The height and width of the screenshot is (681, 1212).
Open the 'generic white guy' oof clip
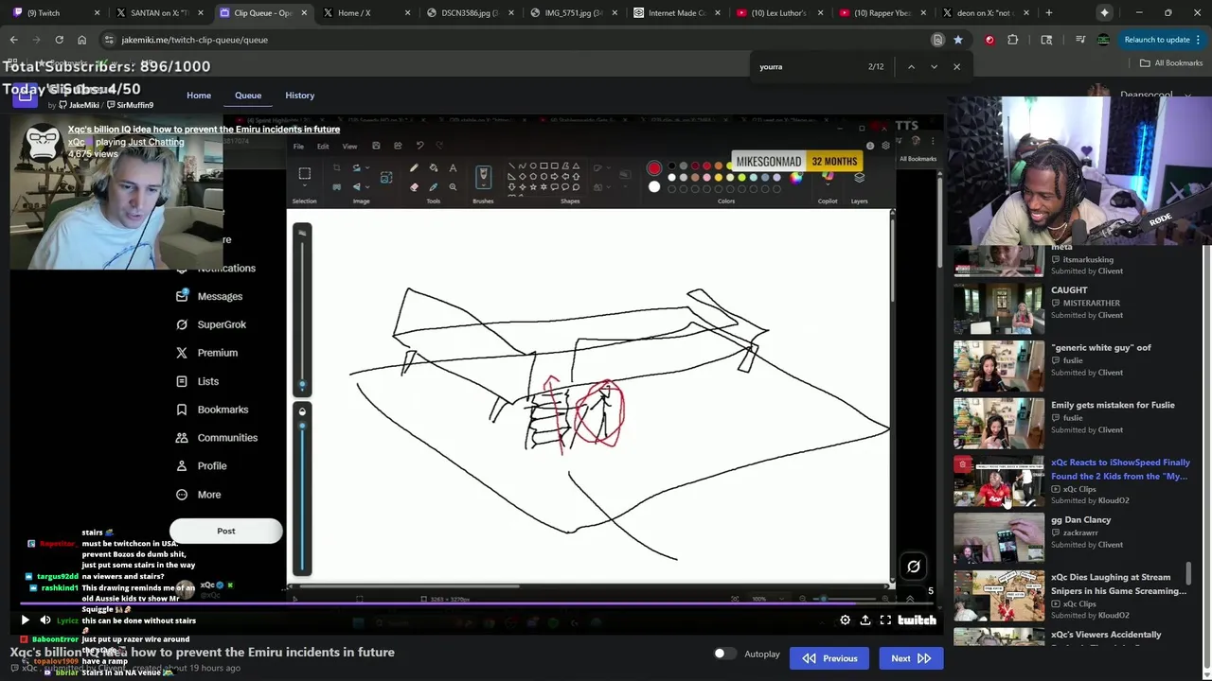tap(998, 365)
